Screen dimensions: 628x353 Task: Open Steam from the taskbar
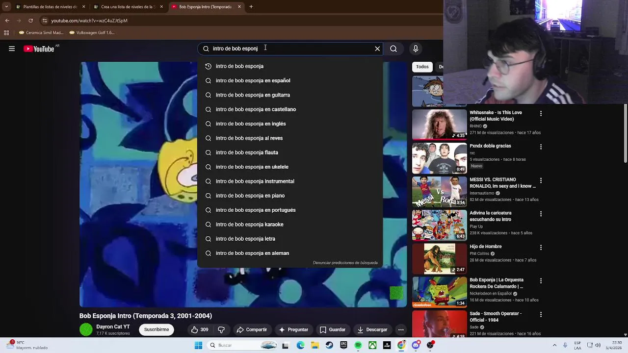point(329,345)
